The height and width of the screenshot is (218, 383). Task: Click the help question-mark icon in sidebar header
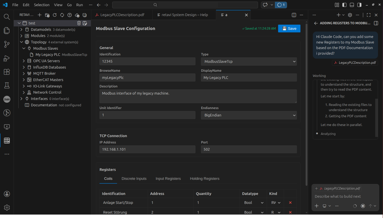69,15
